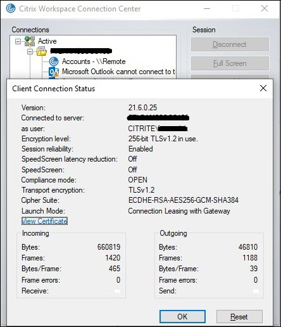Click the Session reliability Enabled value
Viewport: 281px width, 327px height.
(x=140, y=149)
